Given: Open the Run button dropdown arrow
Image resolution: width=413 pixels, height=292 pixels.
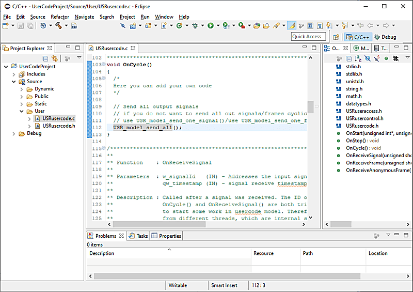Looking at the screenshot, I should click(x=217, y=25).
